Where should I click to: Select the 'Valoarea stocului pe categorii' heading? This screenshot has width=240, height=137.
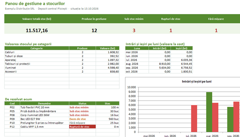pyautogui.click(x=28, y=44)
